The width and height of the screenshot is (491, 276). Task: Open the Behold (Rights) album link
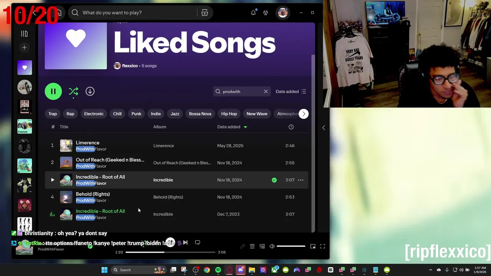click(x=168, y=197)
